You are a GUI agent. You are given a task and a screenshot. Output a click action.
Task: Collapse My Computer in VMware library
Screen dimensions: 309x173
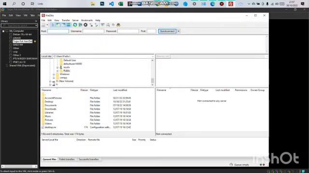[x=3, y=31]
